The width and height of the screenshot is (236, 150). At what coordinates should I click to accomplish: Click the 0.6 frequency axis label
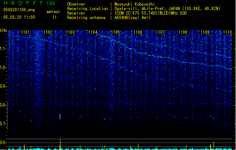[x=3, y=142]
